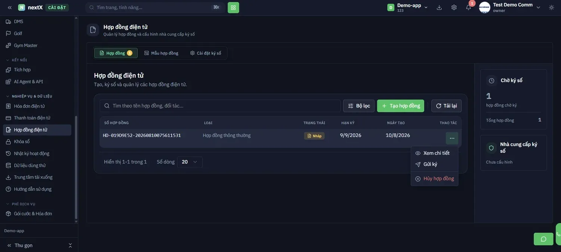This screenshot has height=252, width=561.
Task: Select Hợp đồng điện tử sidebar item
Action: pyautogui.click(x=37, y=130)
